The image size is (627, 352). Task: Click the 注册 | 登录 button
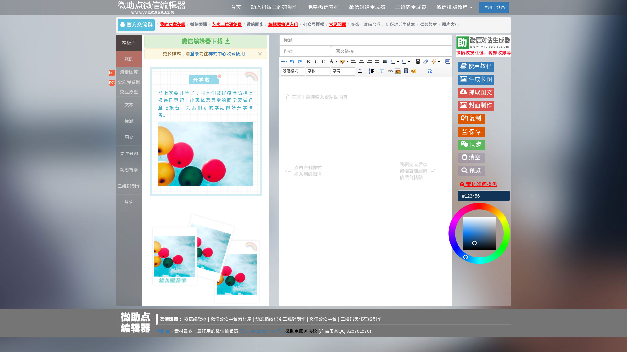(494, 7)
